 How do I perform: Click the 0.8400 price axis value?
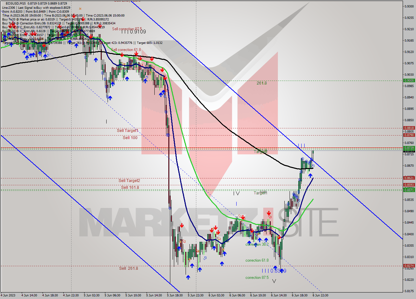tap(409, 234)
